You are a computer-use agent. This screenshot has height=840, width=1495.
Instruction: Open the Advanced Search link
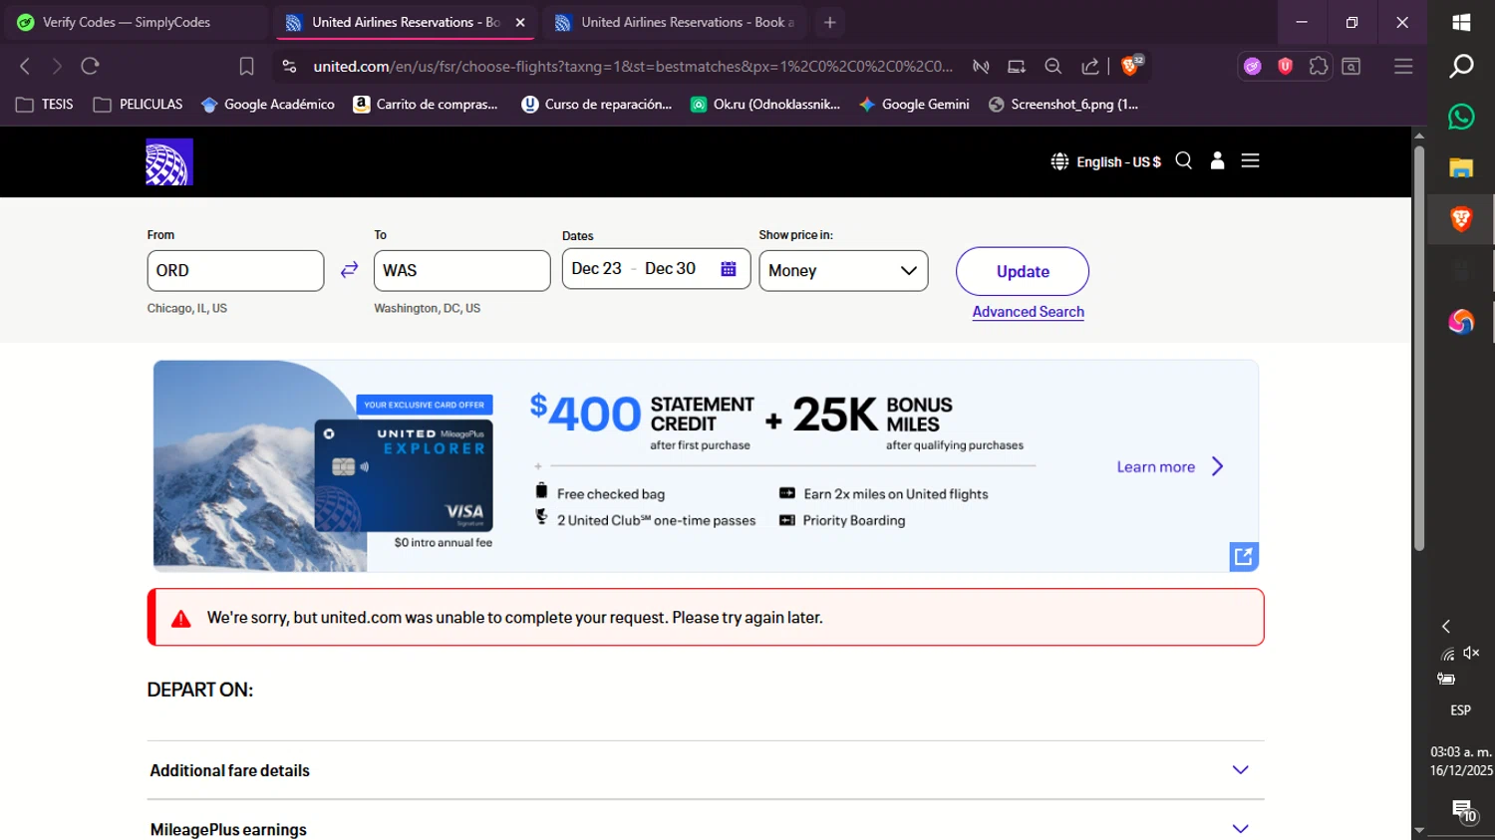coord(1029,312)
